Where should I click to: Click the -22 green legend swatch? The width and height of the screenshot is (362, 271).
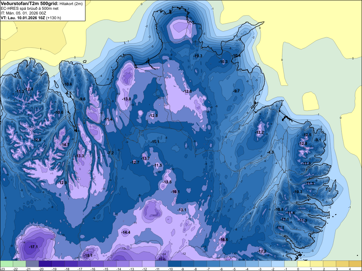coord(20,263)
